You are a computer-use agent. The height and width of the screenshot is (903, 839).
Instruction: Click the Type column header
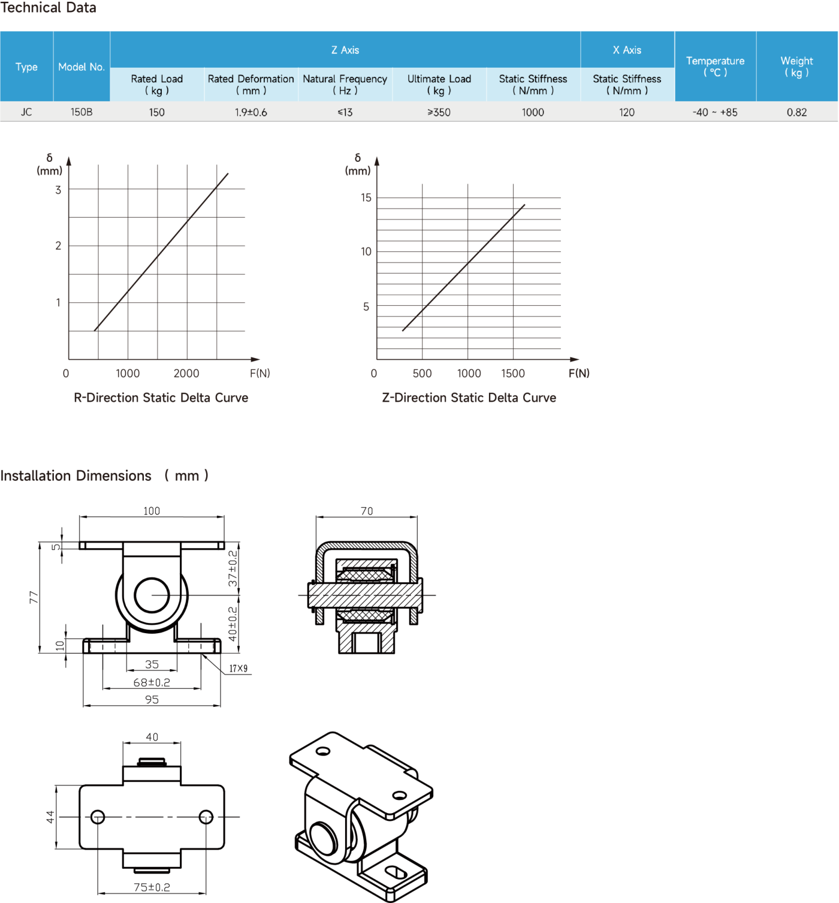(x=26, y=67)
